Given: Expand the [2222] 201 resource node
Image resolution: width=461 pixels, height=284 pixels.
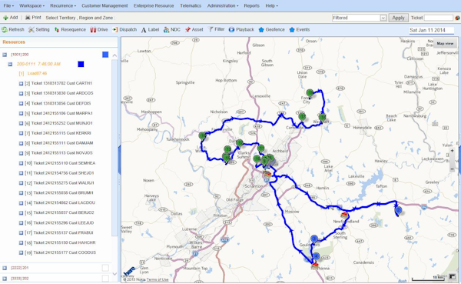Looking at the screenshot, I should 5,268.
